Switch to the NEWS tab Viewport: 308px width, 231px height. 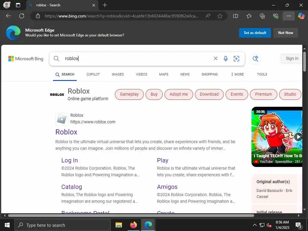(185, 75)
